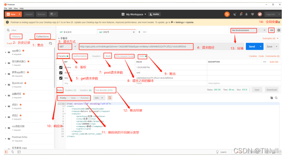Click the search icon in response panel
284x157 pixels.
[276, 98]
